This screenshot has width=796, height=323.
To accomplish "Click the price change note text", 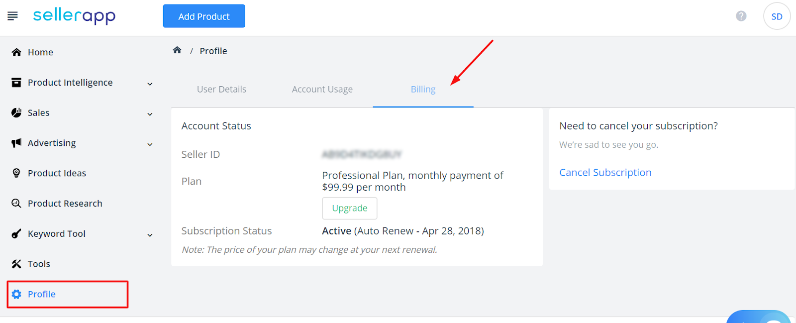I will click(x=309, y=250).
